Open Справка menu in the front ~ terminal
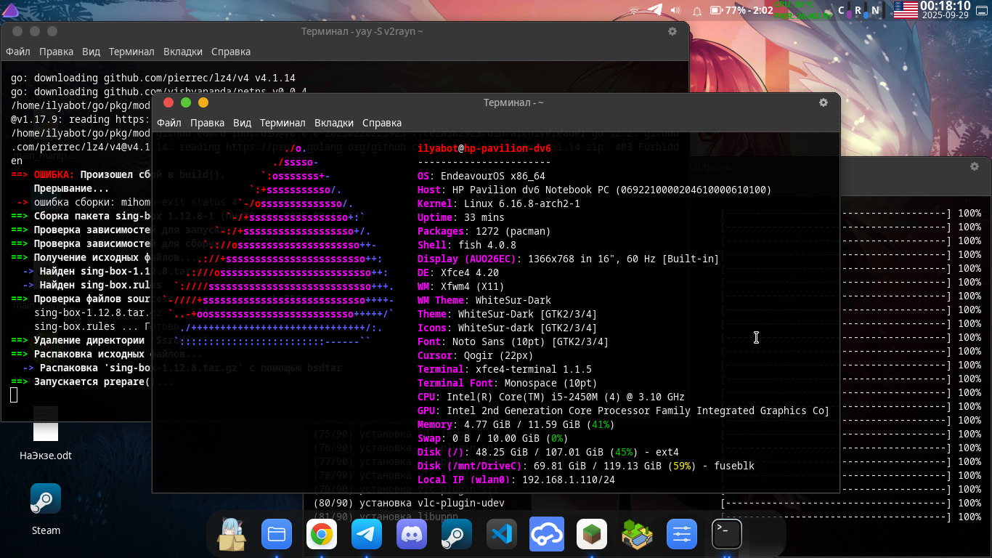This screenshot has height=558, width=992. pyautogui.click(x=382, y=123)
